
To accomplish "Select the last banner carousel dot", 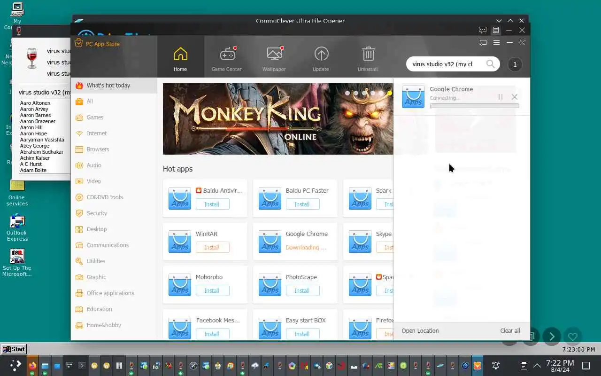I will point(390,93).
